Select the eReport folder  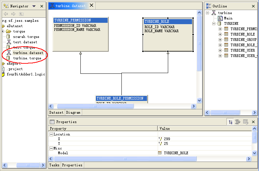(14, 63)
